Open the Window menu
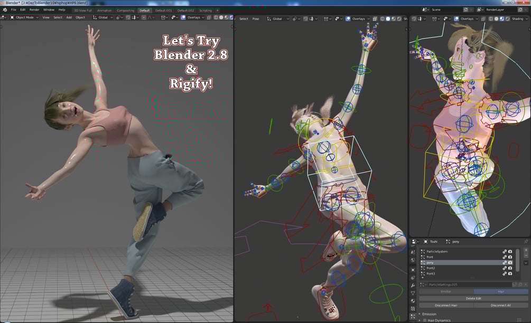The image size is (531, 323). tap(49, 10)
